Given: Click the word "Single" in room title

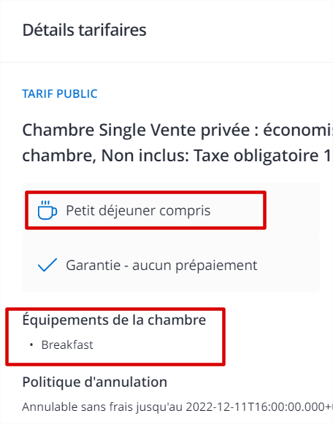Looking at the screenshot, I should 123,130.
